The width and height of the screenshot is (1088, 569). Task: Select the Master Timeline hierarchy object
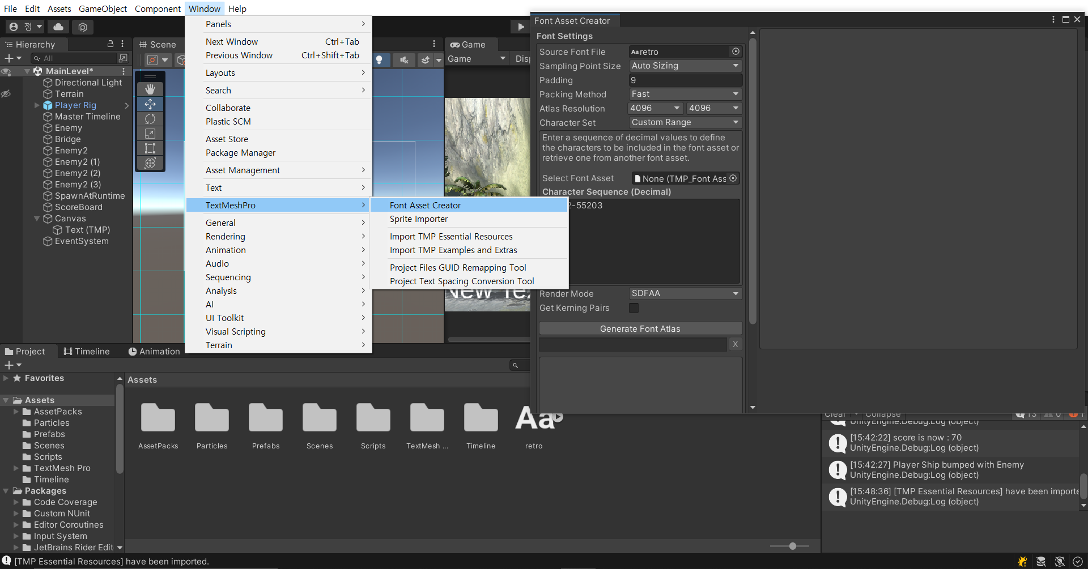pyautogui.click(x=87, y=117)
